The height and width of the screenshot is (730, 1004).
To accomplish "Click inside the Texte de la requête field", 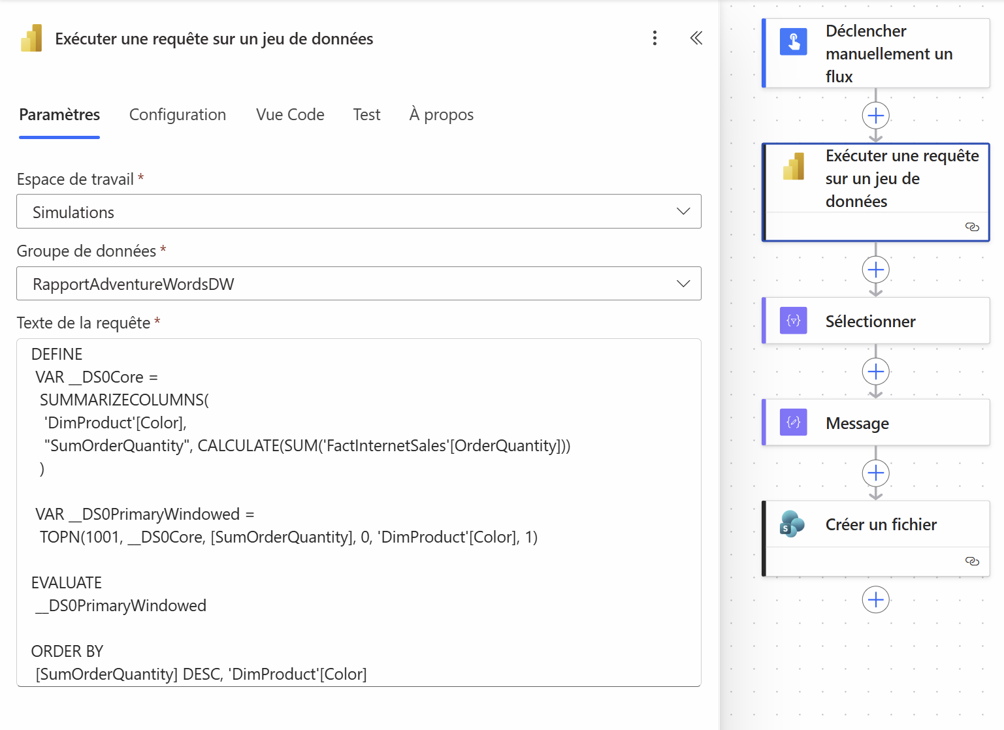I will tap(359, 513).
